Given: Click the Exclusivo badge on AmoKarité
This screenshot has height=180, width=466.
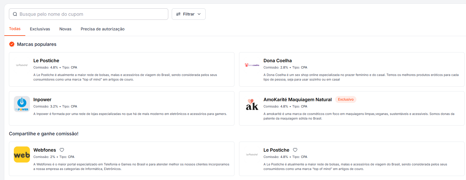Looking at the screenshot, I should (346, 99).
